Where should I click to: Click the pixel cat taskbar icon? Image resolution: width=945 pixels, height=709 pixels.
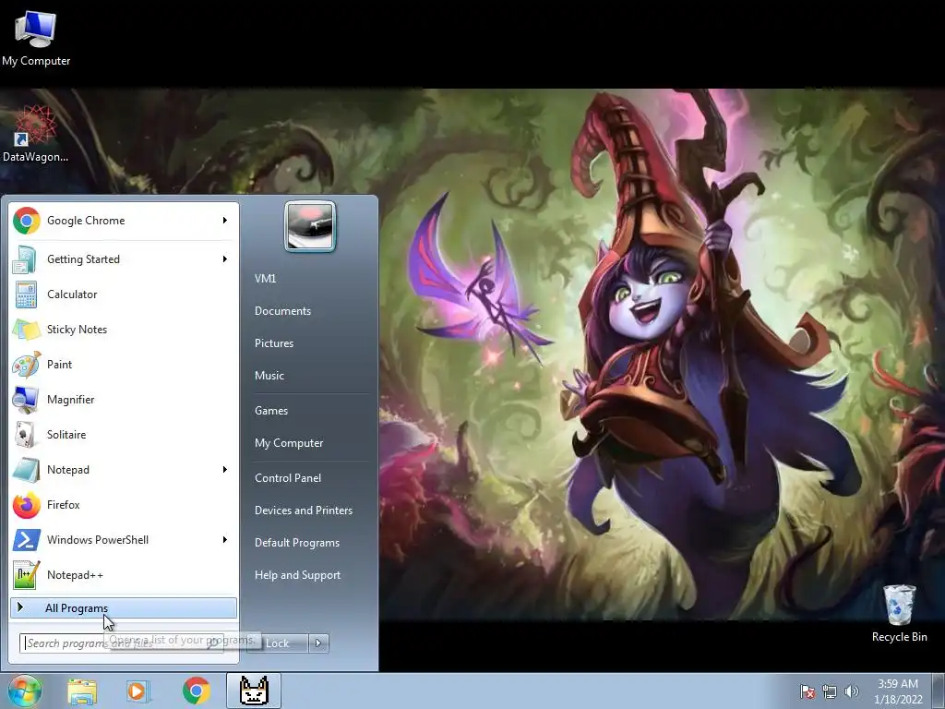pyautogui.click(x=254, y=691)
